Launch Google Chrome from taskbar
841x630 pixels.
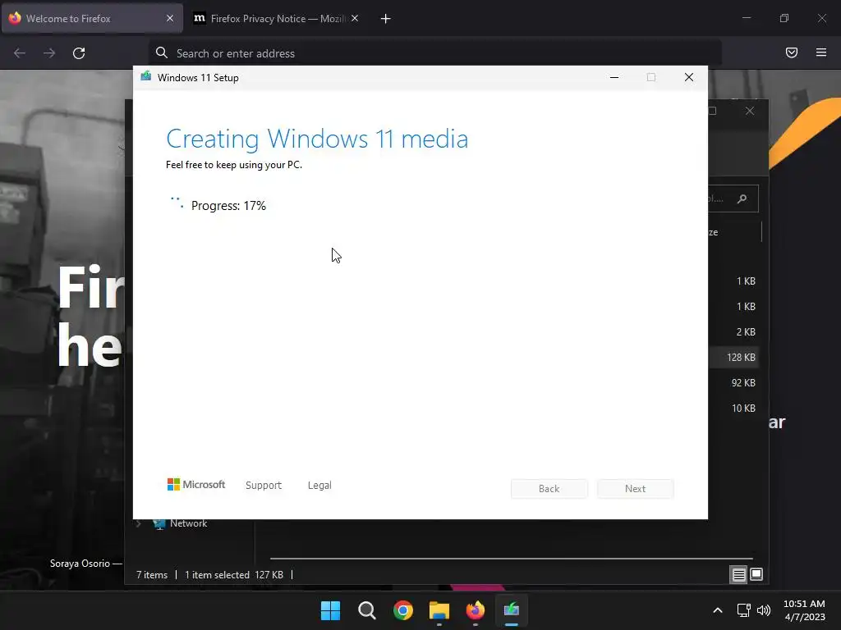[x=402, y=610]
